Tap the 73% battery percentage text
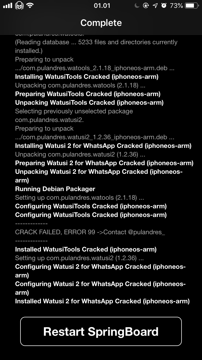This screenshot has width=202, height=360. [x=176, y=6]
